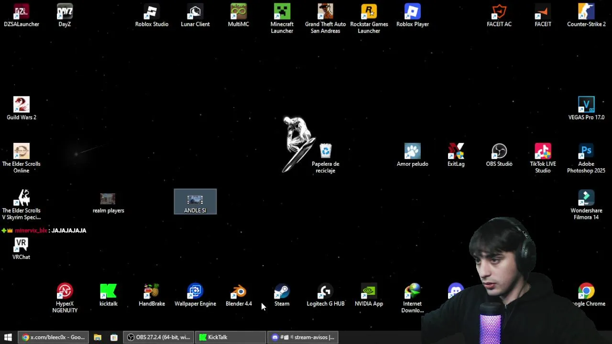This screenshot has width=612, height=344.
Task: Open Roblox Player shortcut
Action: click(412, 16)
